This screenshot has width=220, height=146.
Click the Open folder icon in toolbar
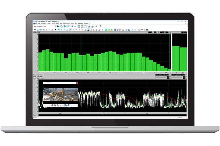[58, 26]
